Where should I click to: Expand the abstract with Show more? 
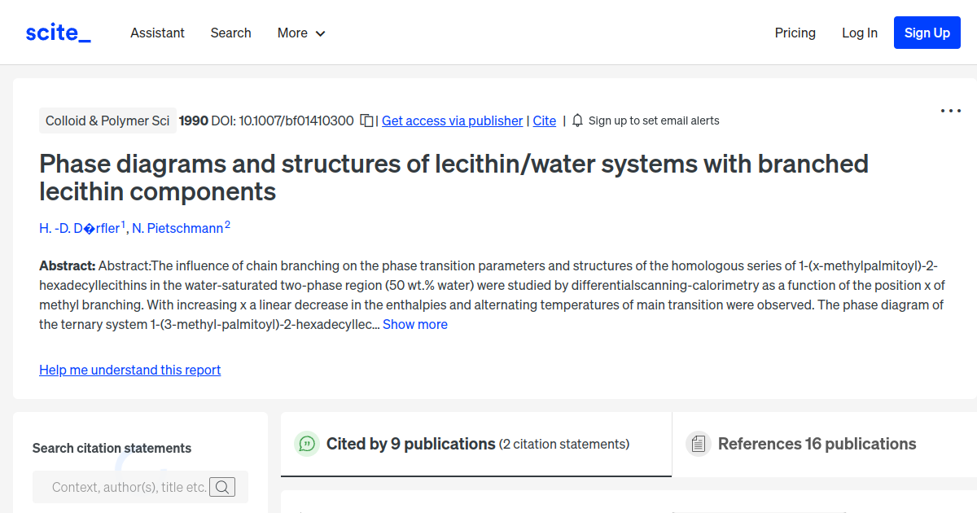(x=415, y=324)
